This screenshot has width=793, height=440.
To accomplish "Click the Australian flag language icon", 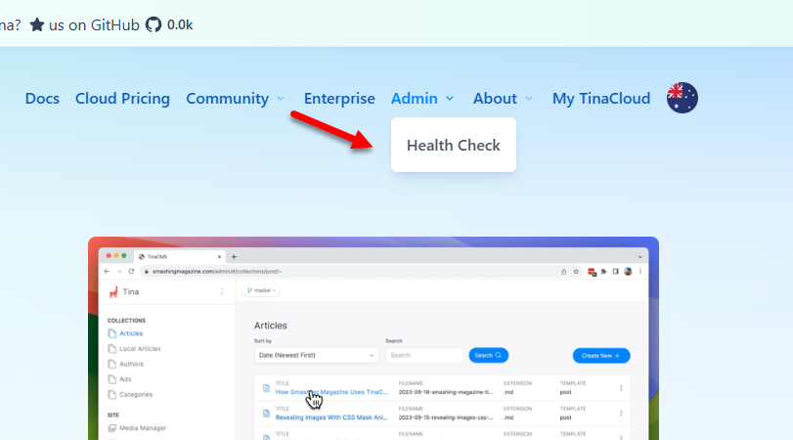I will point(682,98).
